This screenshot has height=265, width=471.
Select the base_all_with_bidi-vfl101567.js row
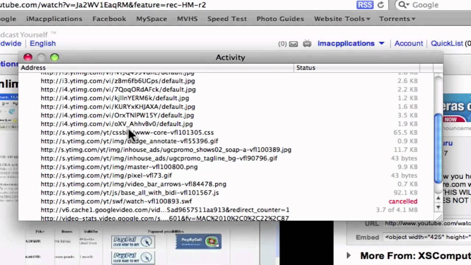pos(226,193)
